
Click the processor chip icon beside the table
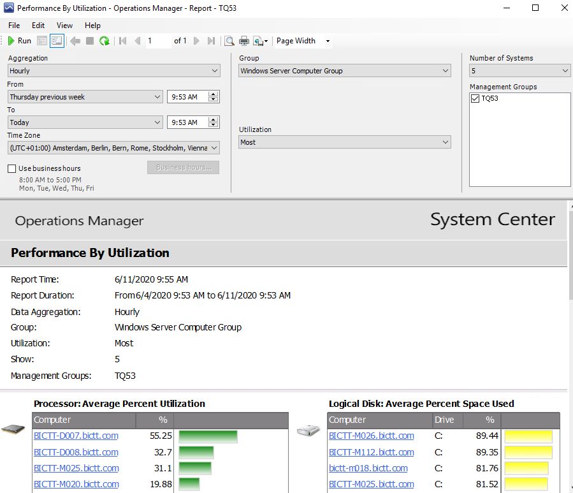point(13,429)
